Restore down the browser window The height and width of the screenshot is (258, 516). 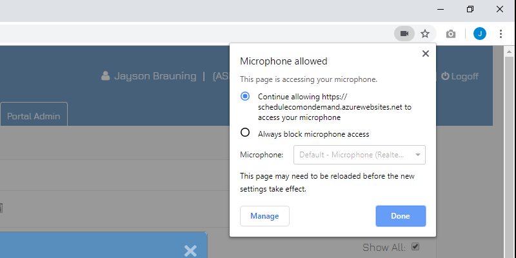point(470,9)
